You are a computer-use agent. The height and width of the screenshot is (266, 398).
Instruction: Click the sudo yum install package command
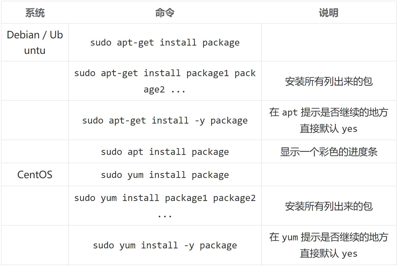(x=165, y=175)
